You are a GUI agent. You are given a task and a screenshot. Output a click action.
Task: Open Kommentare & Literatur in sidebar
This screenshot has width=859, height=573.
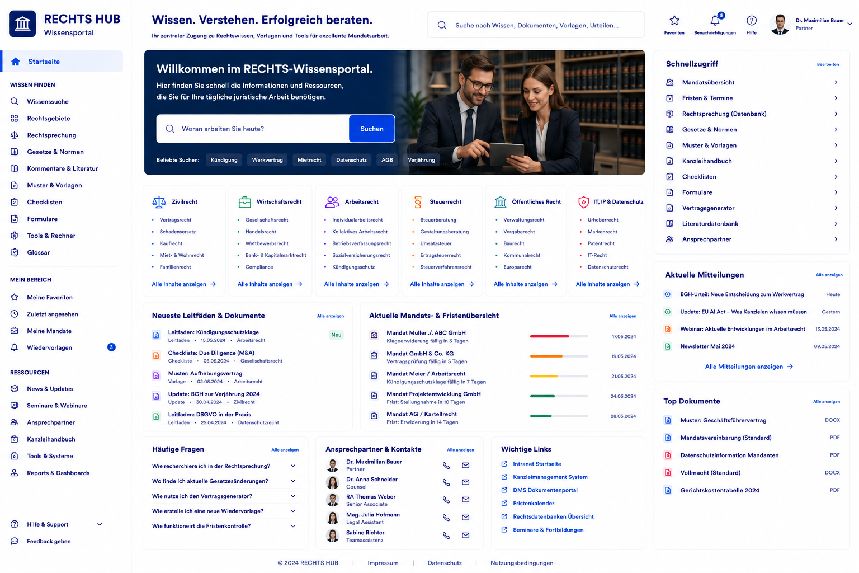(62, 168)
